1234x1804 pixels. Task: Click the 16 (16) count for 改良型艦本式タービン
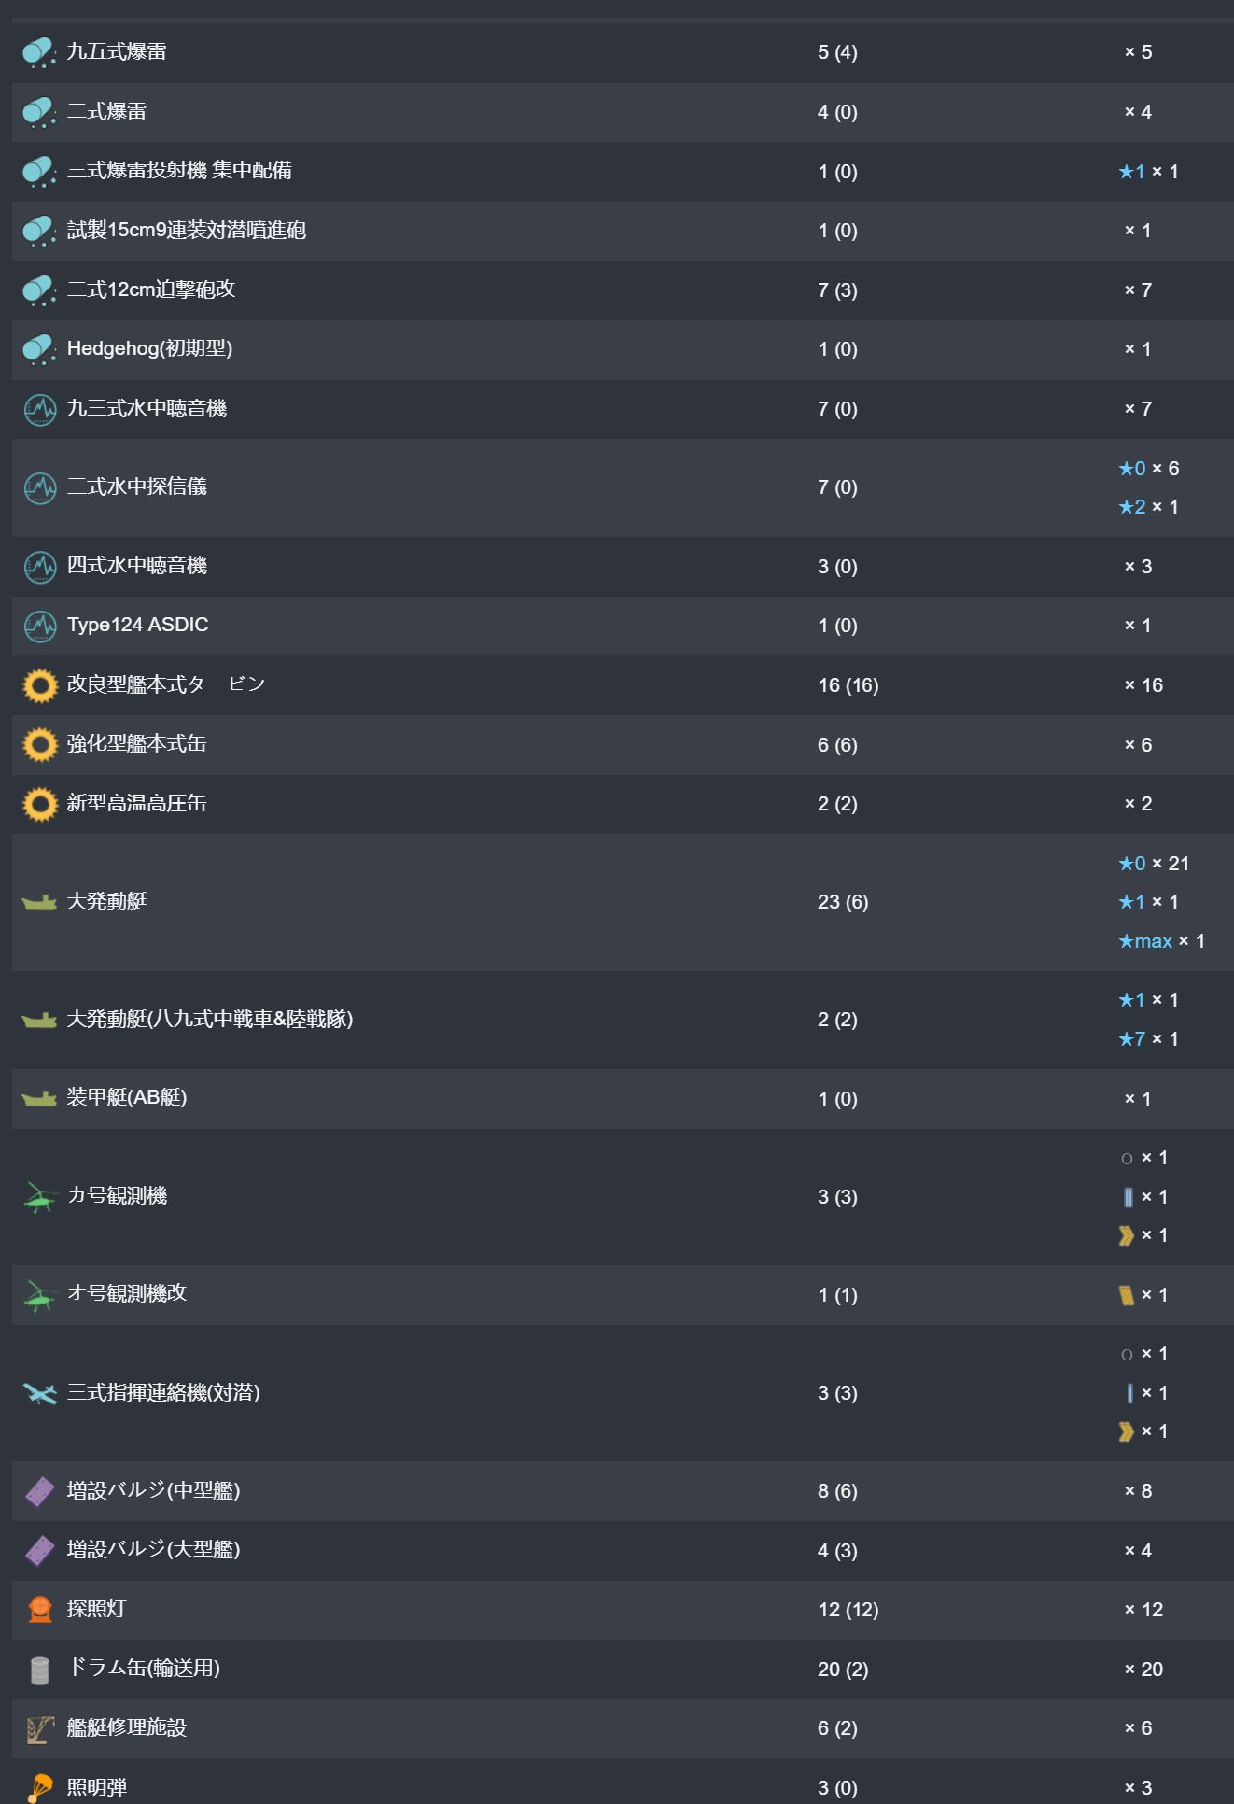coord(848,685)
